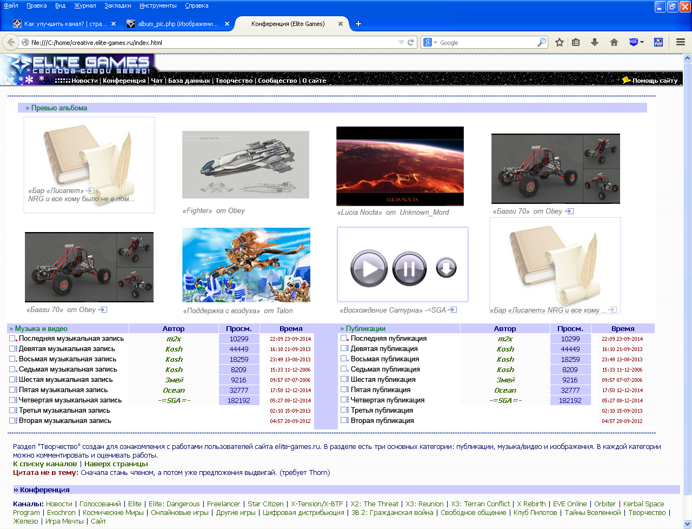Bookmark this page using the star icon
This screenshot has height=529, width=692.
coord(560,42)
